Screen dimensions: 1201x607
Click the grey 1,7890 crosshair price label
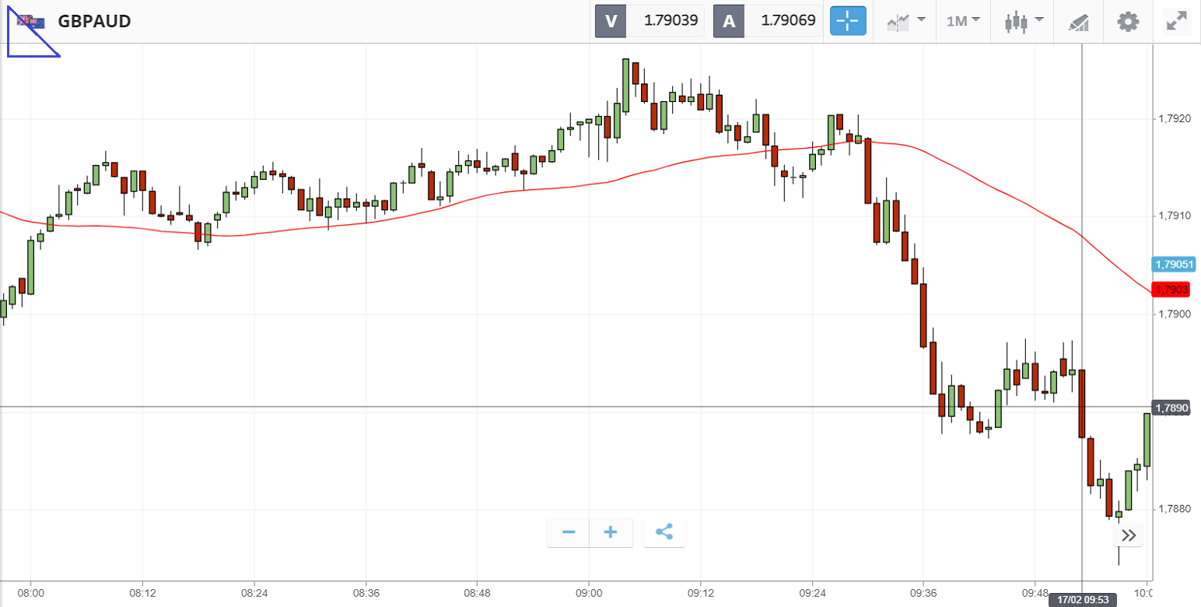(1171, 408)
